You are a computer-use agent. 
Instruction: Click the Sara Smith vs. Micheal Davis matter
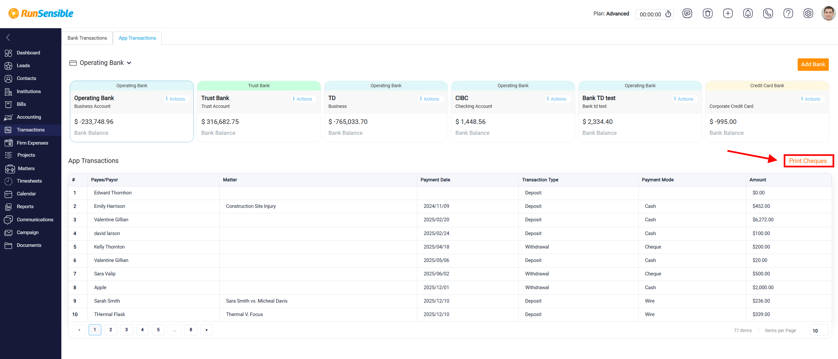pos(256,301)
